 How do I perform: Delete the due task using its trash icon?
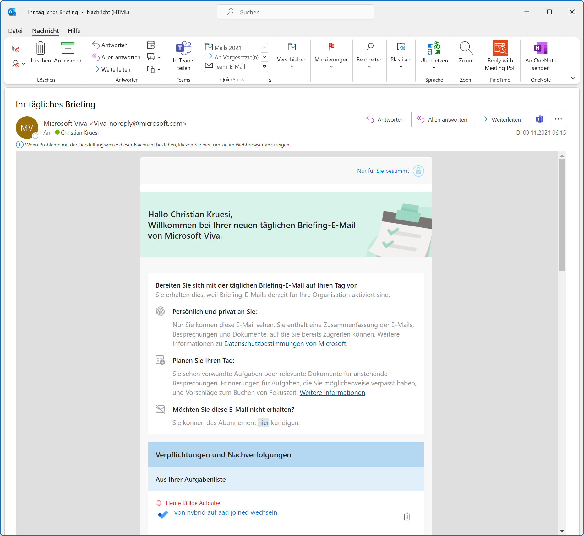(407, 517)
